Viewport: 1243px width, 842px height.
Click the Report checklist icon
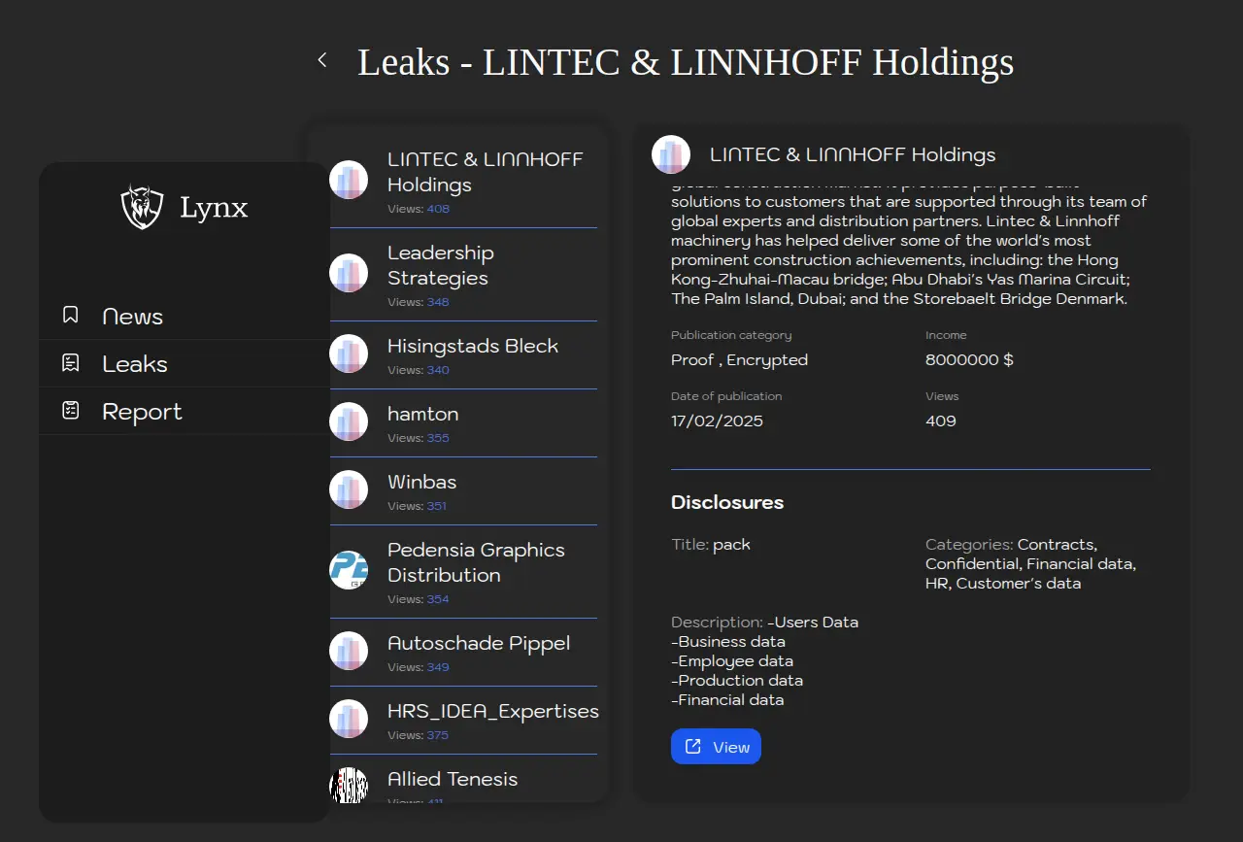click(71, 411)
